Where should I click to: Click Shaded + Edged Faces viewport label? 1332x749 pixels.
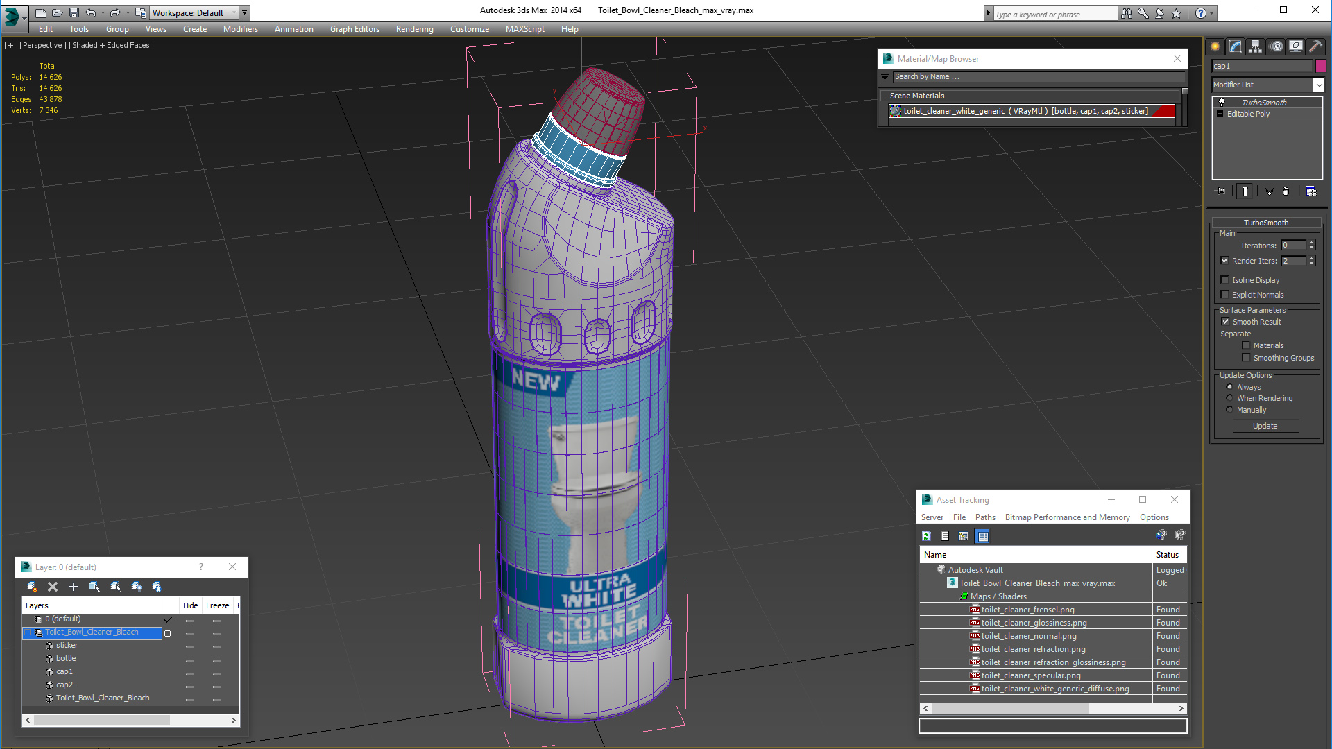click(111, 45)
